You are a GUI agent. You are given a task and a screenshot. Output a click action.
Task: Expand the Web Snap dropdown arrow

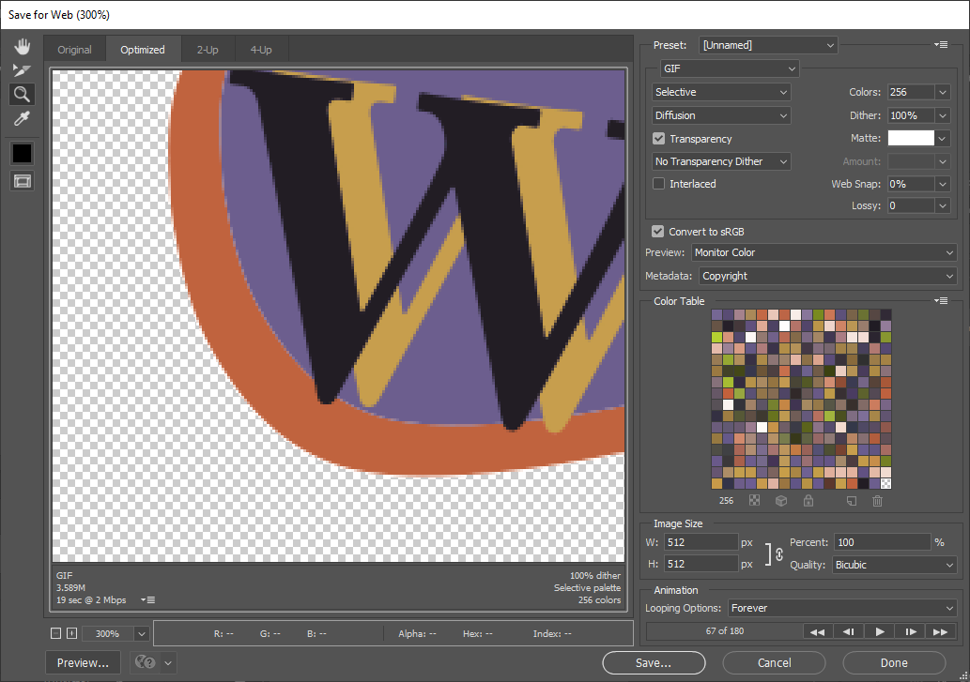pyautogui.click(x=942, y=184)
